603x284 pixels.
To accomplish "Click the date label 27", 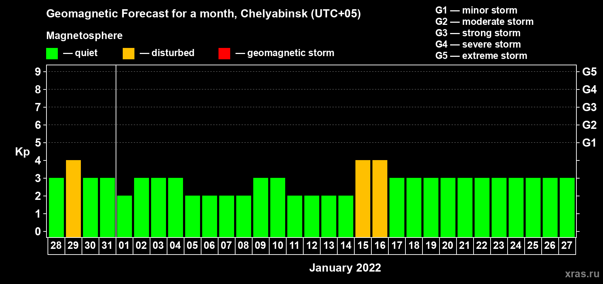I will [x=567, y=246].
